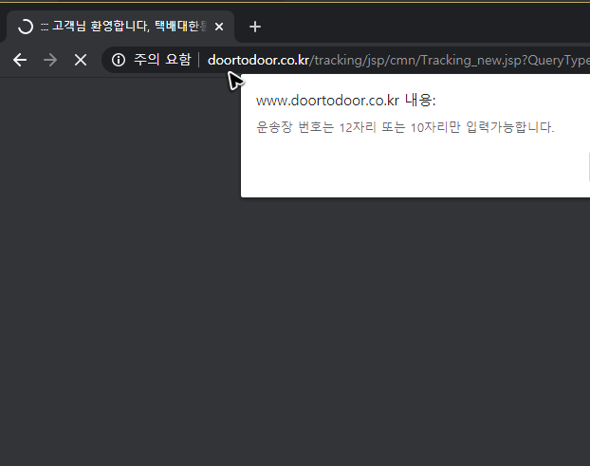Click the 운송장 번호는 12자리 alert message
Image resolution: width=590 pixels, height=466 pixels.
tap(405, 127)
